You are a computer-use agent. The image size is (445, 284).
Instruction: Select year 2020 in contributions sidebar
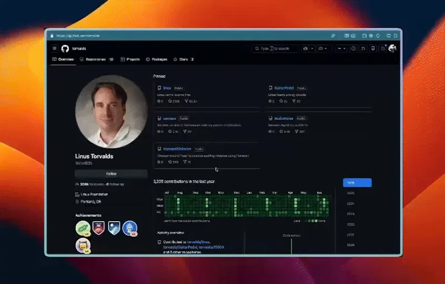(350, 245)
